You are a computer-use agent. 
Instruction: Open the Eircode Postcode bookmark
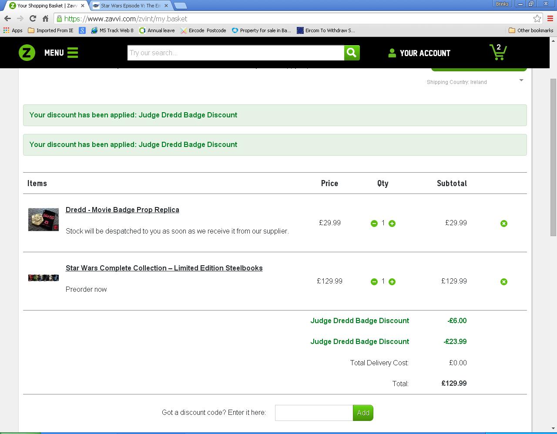point(203,30)
